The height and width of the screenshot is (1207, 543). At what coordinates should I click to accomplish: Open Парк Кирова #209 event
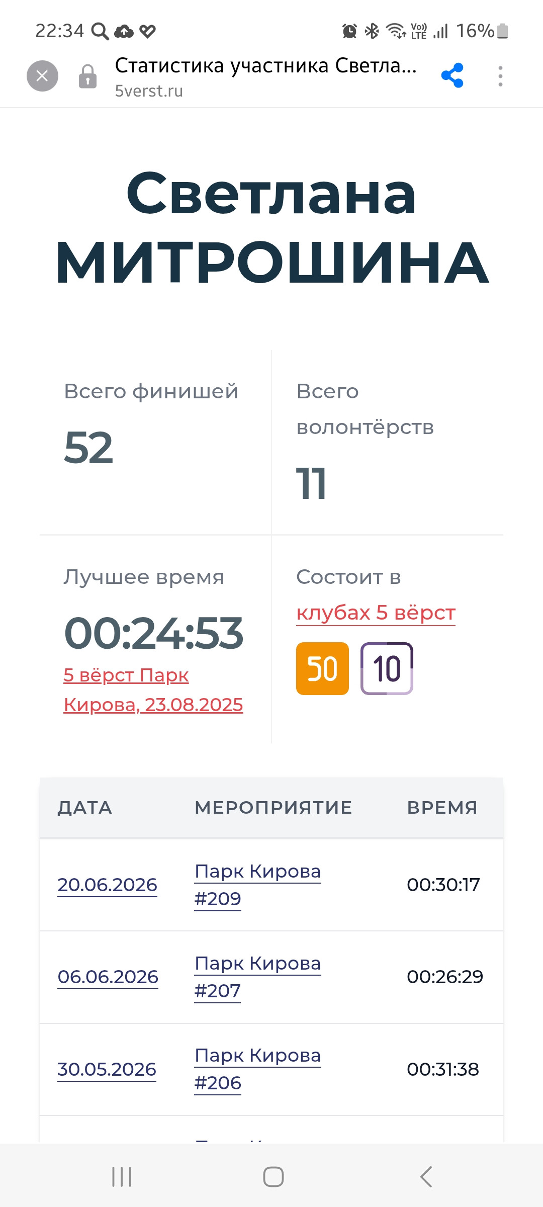(257, 885)
